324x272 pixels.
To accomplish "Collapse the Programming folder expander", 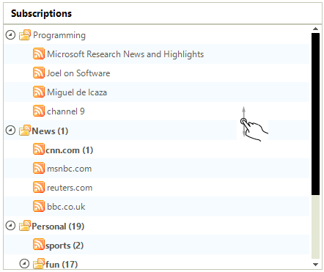I will (x=10, y=35).
